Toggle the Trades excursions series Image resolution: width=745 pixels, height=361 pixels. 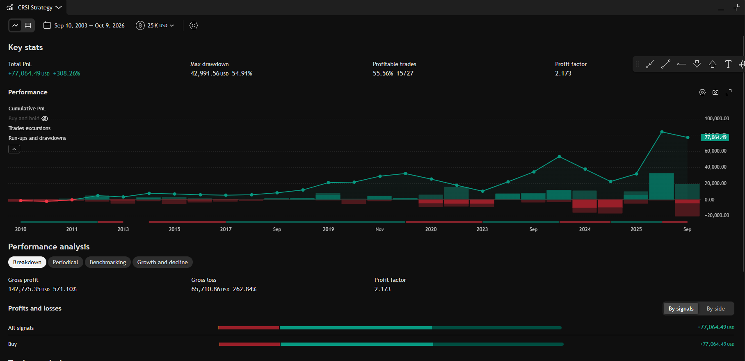[30, 128]
